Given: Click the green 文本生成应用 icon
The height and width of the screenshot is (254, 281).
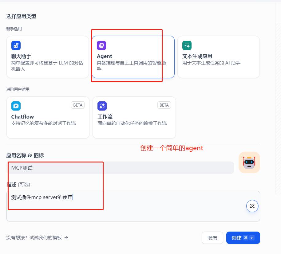Looking at the screenshot, I should (x=187, y=45).
